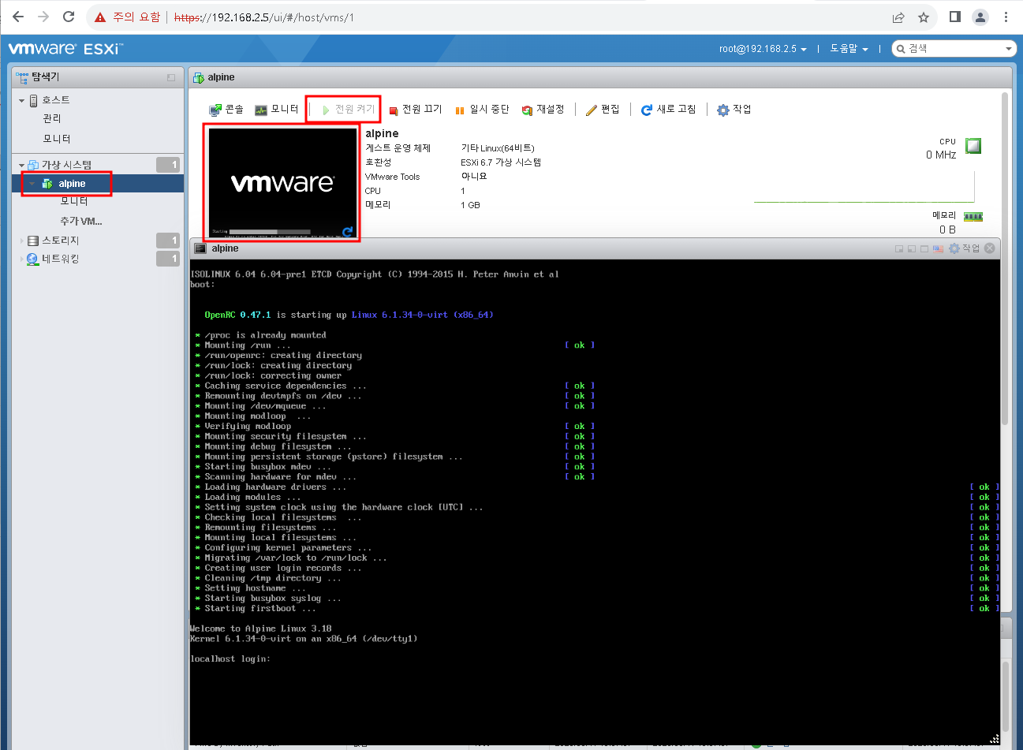Click the browser back button

18,17
